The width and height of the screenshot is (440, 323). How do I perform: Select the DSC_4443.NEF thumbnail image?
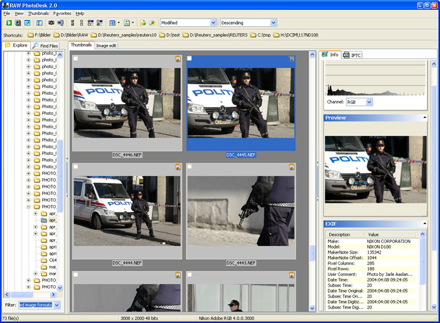point(241,211)
